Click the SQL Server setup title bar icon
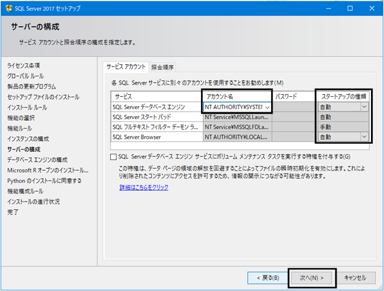Screen dimensions: 384x291 [x=9, y=9]
